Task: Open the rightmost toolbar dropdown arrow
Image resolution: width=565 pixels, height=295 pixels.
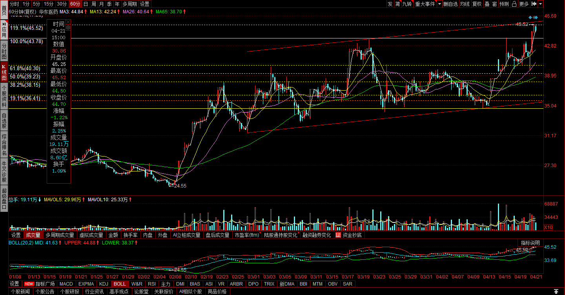Action: 541,4
